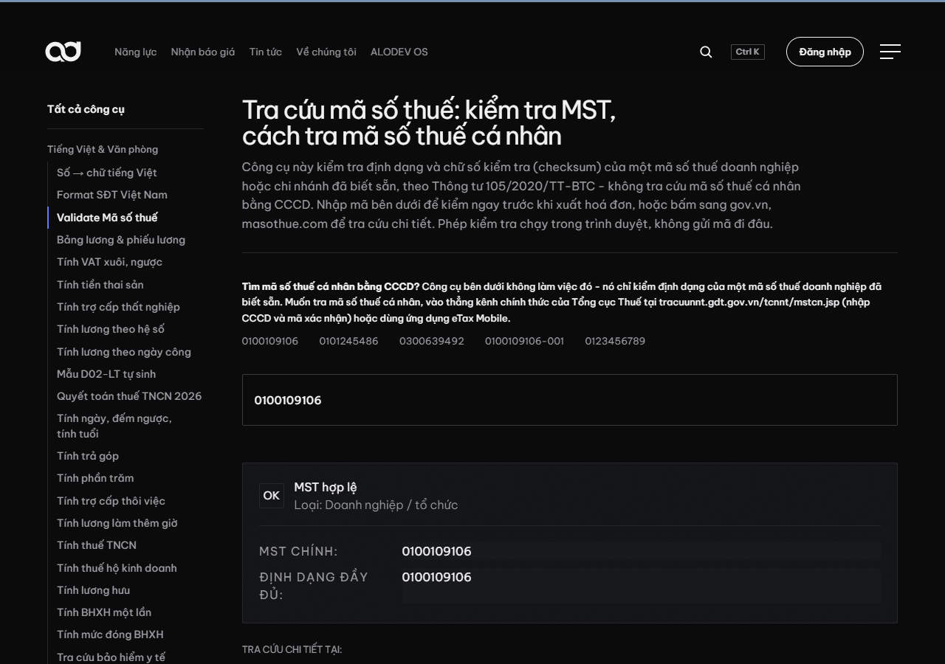The image size is (945, 664).
Task: Open Tính thuế TNCN tool
Action: [97, 545]
